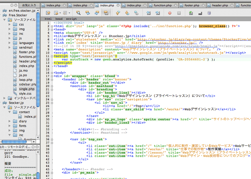Click the Find Selection magnifier icon
Viewport: 251px width, 179px height.
(x=78, y=13)
